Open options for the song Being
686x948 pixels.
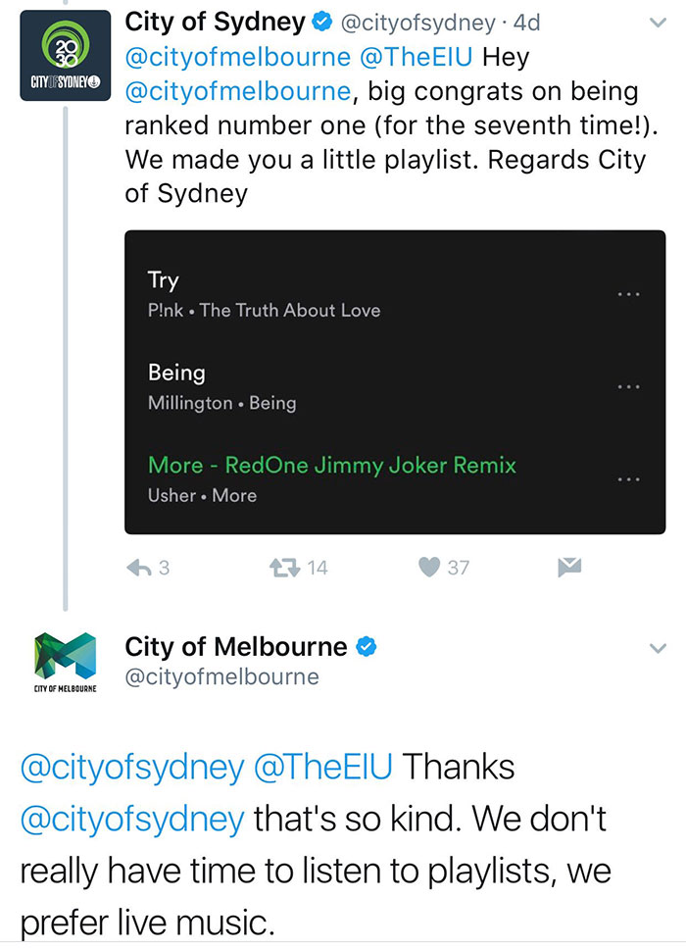coord(628,386)
